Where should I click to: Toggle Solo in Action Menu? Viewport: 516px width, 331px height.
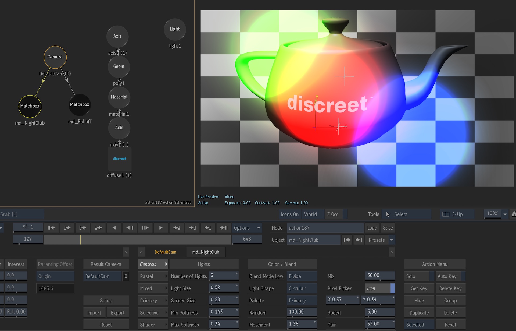[419, 276]
